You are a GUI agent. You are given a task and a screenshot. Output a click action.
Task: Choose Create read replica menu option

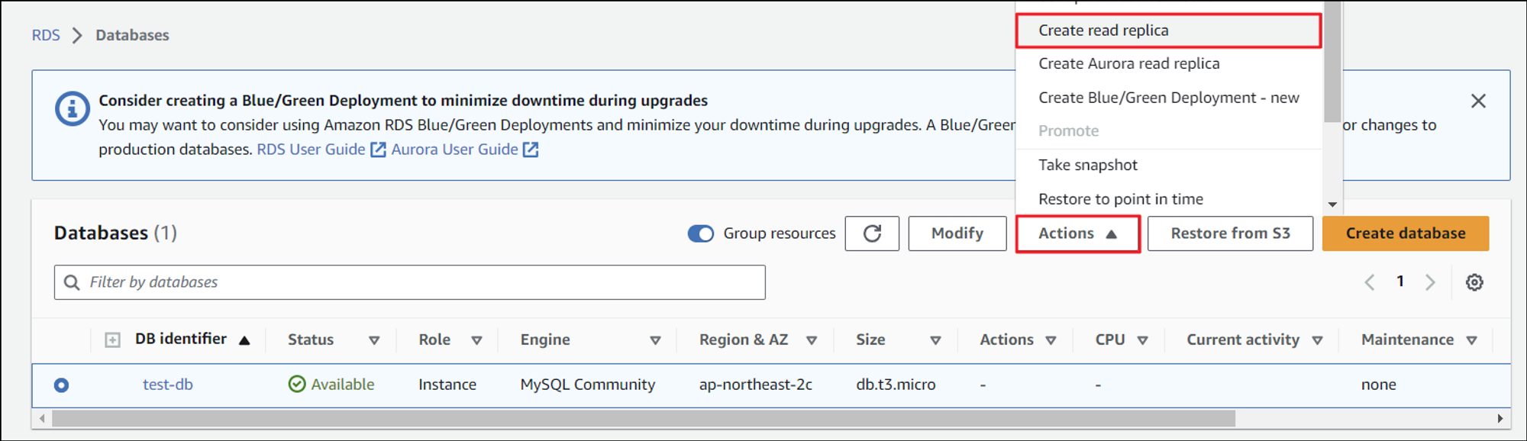click(1103, 31)
